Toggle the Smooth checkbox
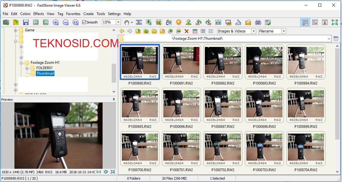 pos(90,22)
